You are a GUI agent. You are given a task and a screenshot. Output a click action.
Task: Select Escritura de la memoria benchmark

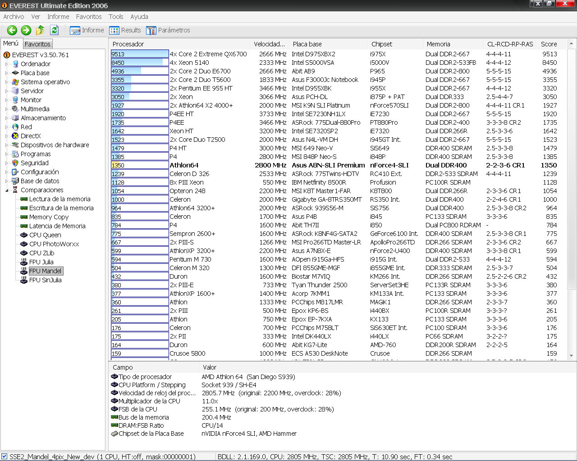[x=61, y=208]
